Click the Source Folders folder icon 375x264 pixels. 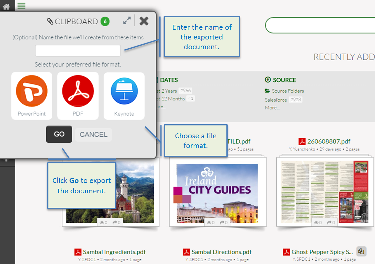(268, 91)
